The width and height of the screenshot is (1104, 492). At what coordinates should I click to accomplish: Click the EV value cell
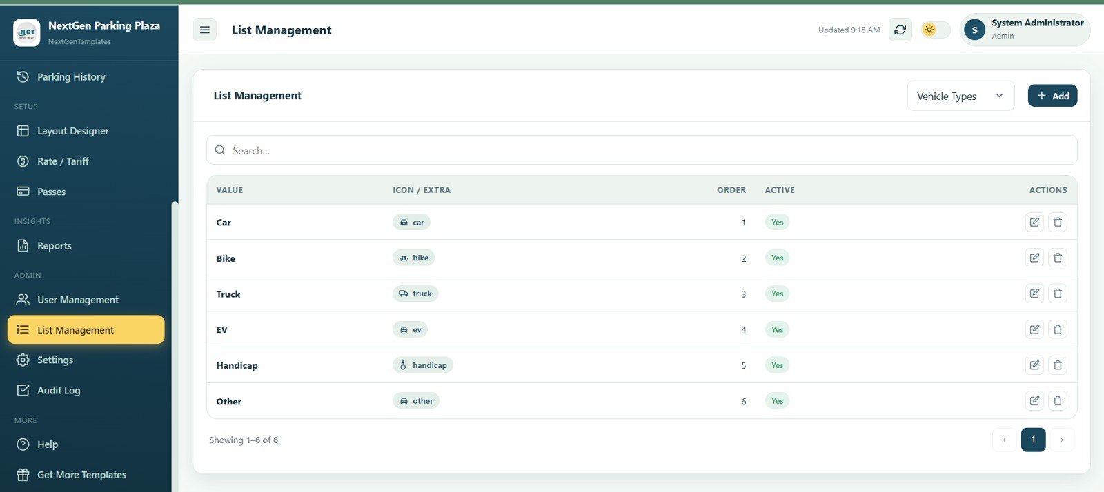pyautogui.click(x=221, y=330)
